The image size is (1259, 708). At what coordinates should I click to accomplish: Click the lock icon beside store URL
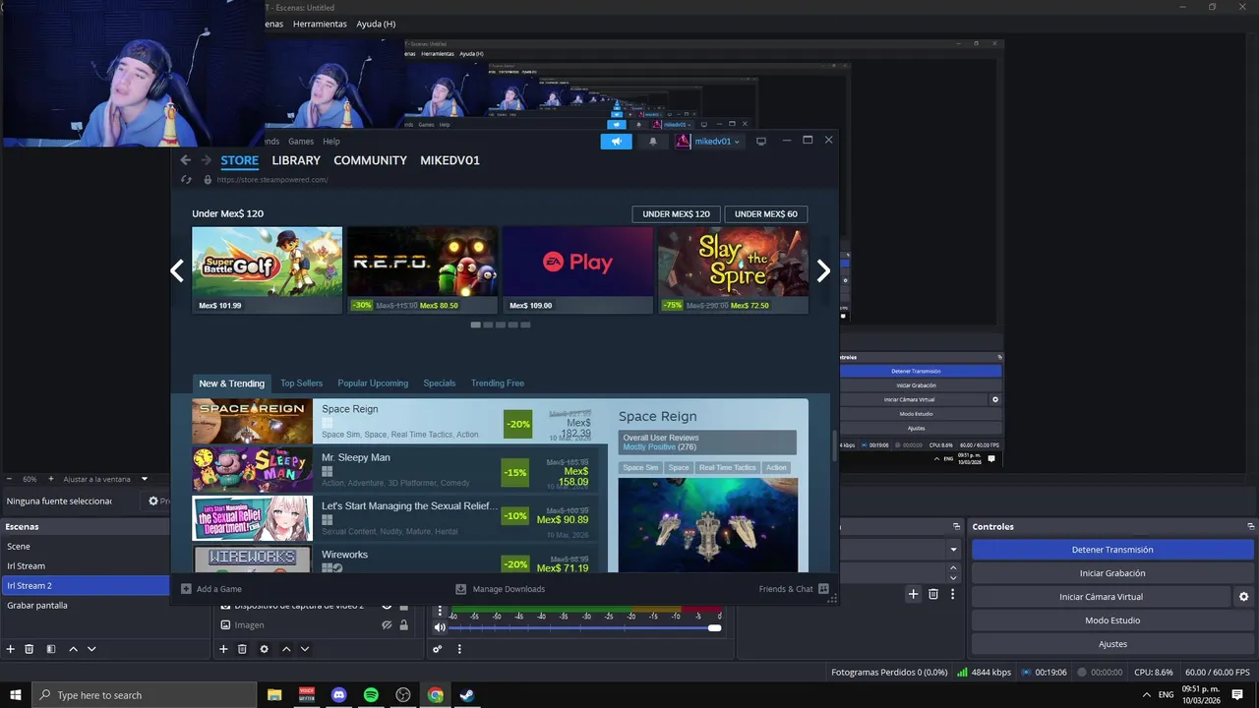click(x=208, y=180)
